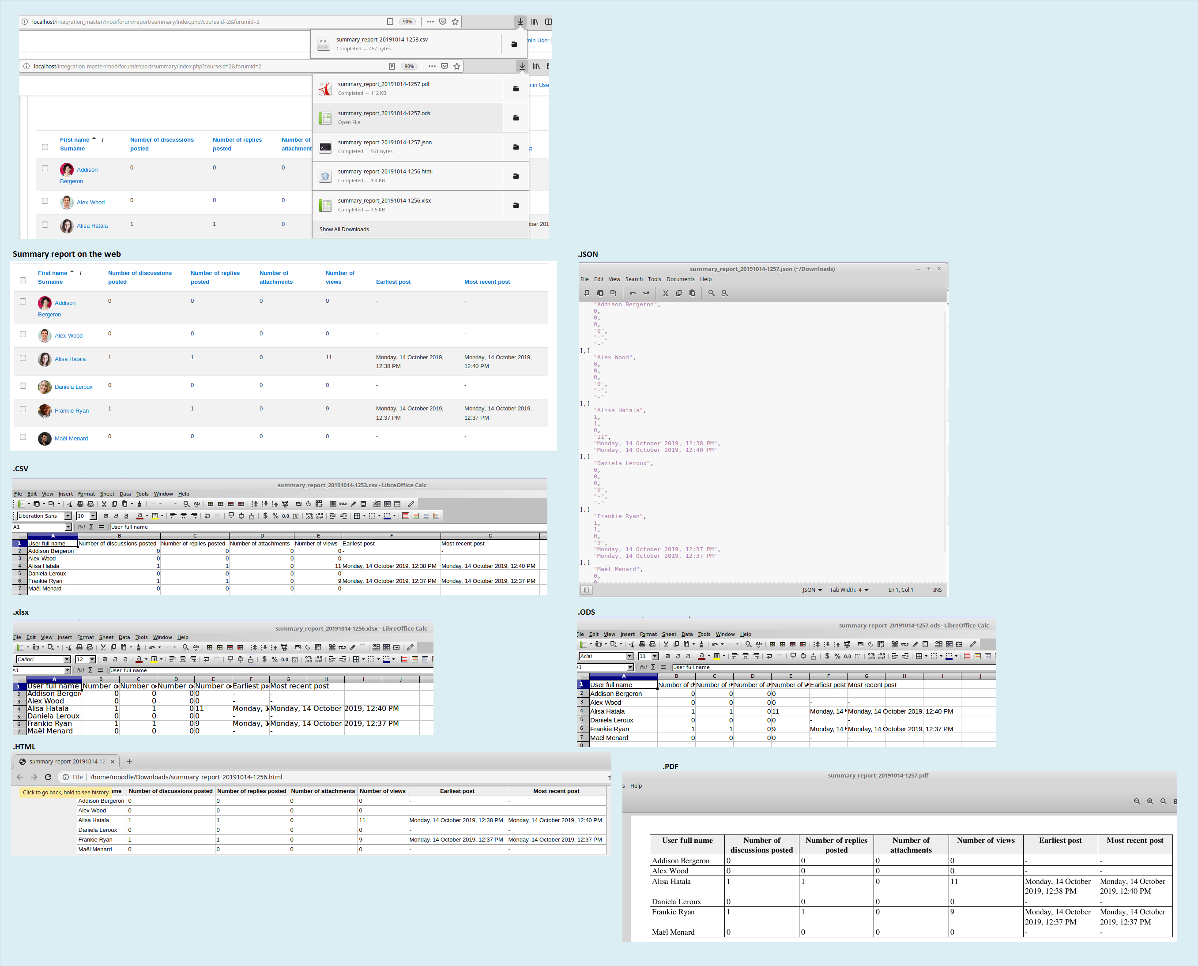Click the Print icon in the CSV Calc toolbar
The image size is (1198, 966).
(80, 504)
